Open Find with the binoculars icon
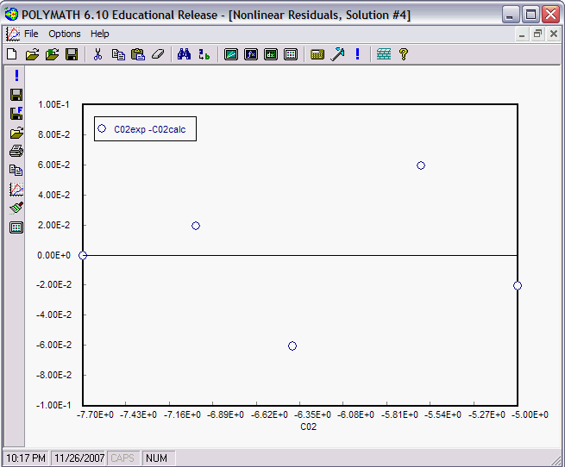Viewport: 565px width, 467px height. click(x=184, y=54)
